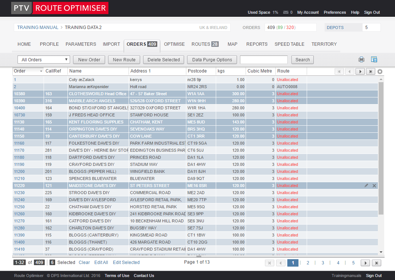Go to page 2 of orders

[x=308, y=263]
